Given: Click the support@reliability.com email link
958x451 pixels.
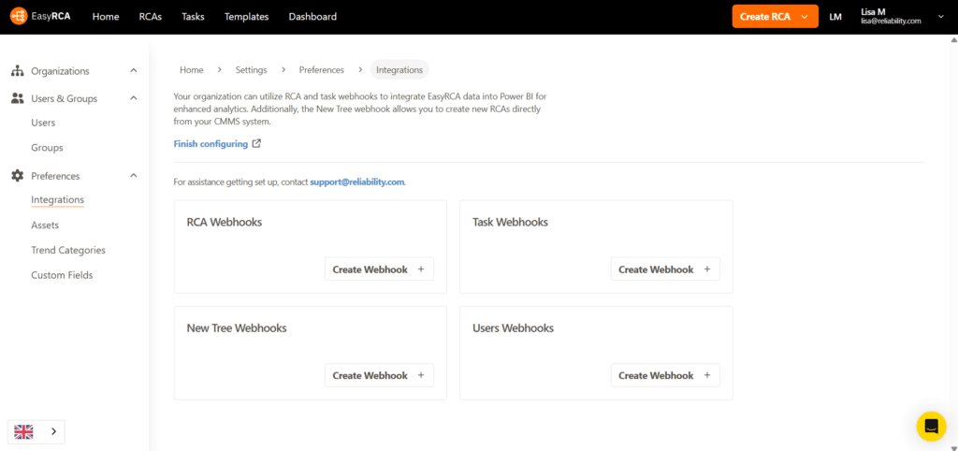Looking at the screenshot, I should 356,182.
